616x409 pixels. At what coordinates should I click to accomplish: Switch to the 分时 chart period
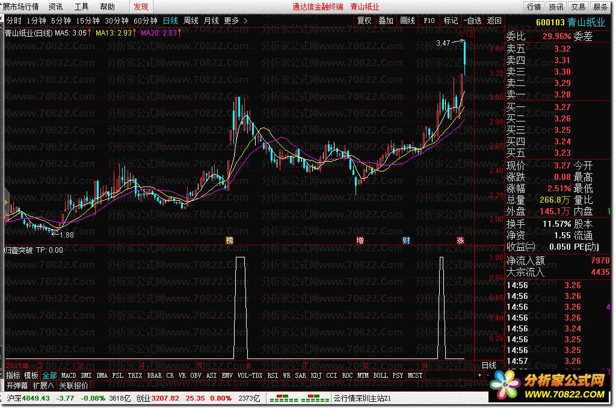pos(14,21)
